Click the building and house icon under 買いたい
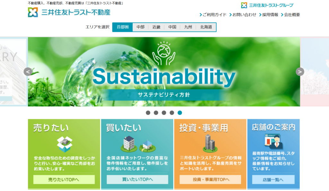329x191 pixels. (138, 144)
